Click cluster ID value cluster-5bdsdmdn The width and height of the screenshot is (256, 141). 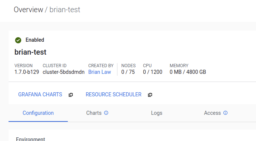(63, 72)
